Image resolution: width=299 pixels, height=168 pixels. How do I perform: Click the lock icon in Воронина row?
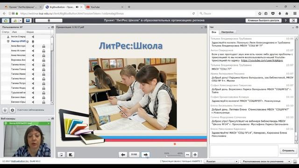pos(43,60)
